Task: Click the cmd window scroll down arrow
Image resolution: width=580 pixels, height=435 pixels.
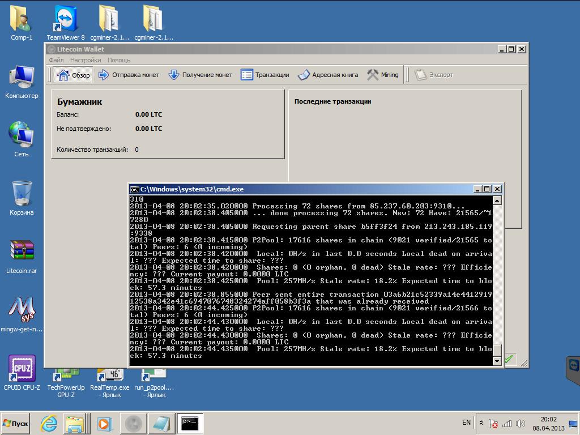Action: [x=497, y=361]
